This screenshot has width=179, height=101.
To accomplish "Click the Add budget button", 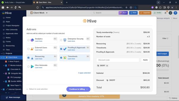I will [x=162, y=54].
